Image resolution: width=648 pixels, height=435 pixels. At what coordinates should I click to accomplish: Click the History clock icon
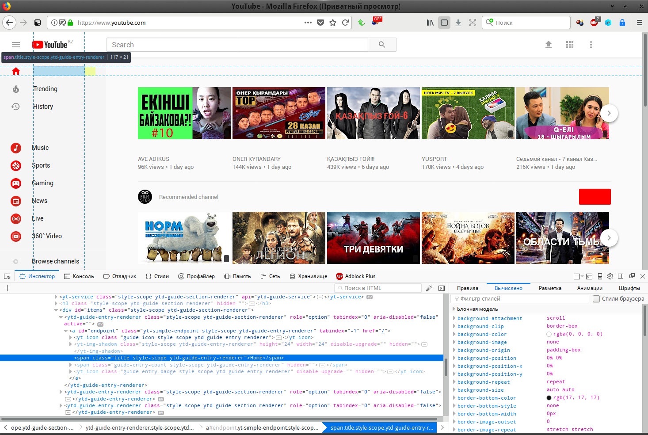[x=16, y=107]
